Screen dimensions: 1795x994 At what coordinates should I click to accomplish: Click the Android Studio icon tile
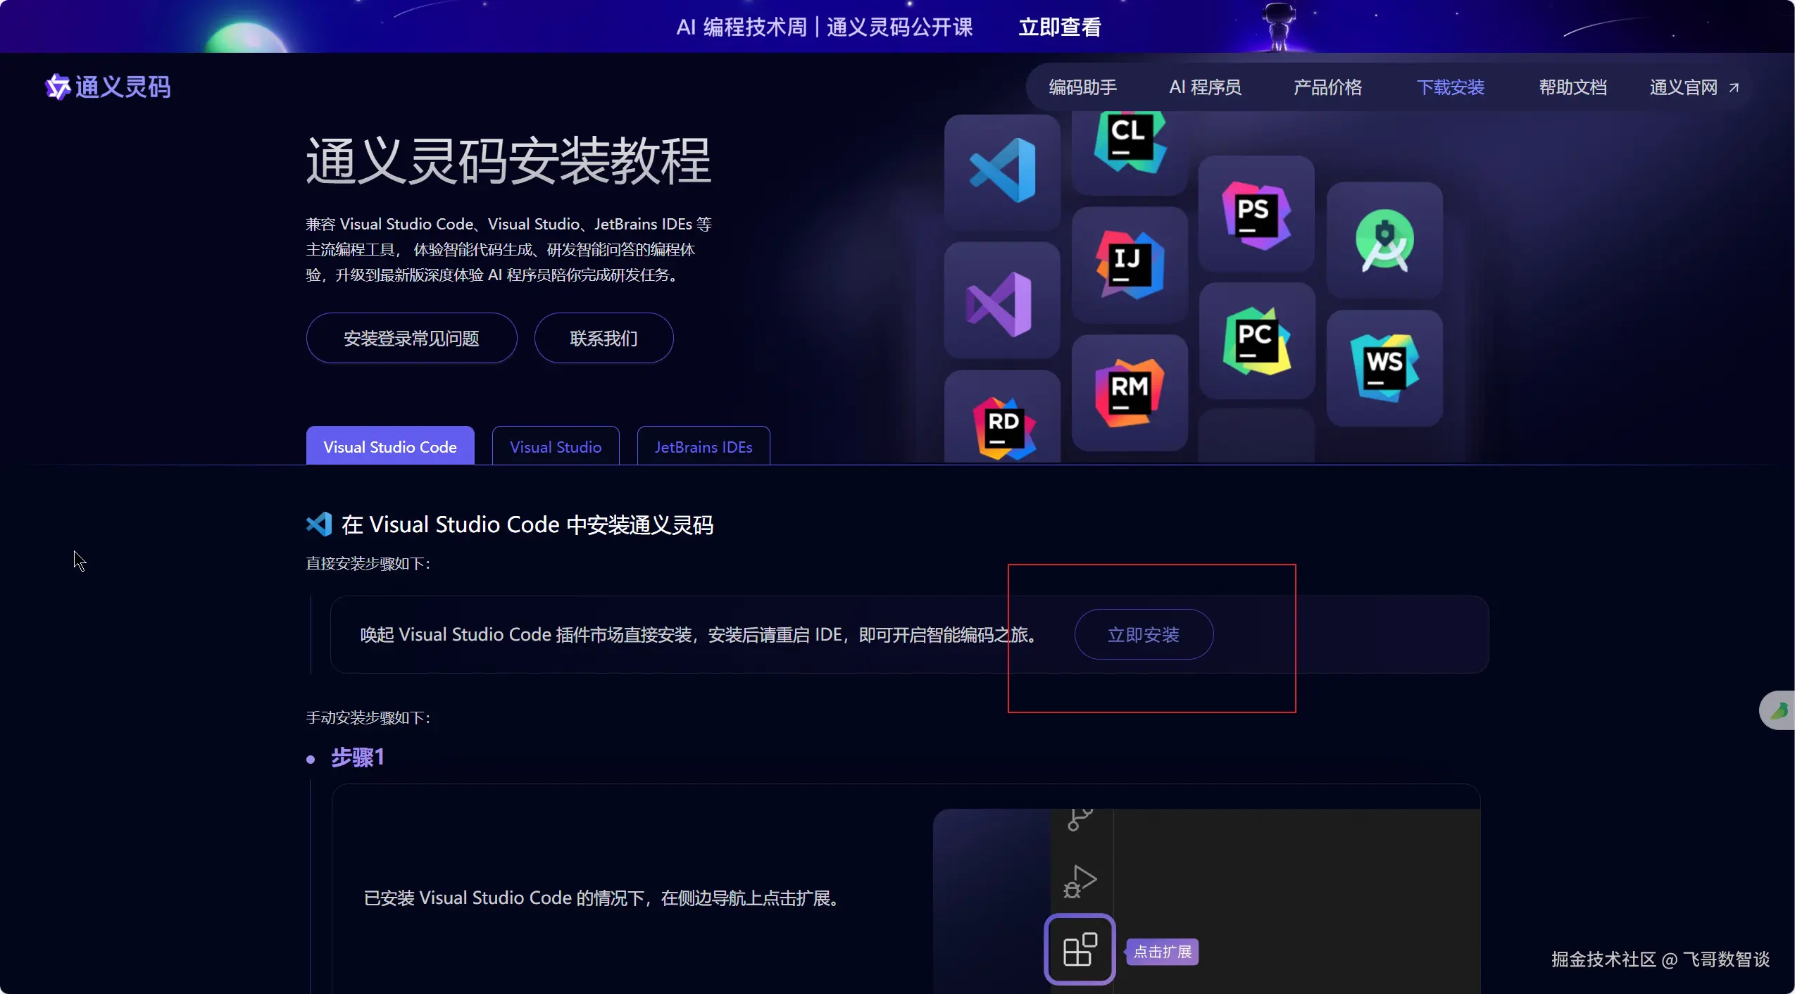point(1384,240)
